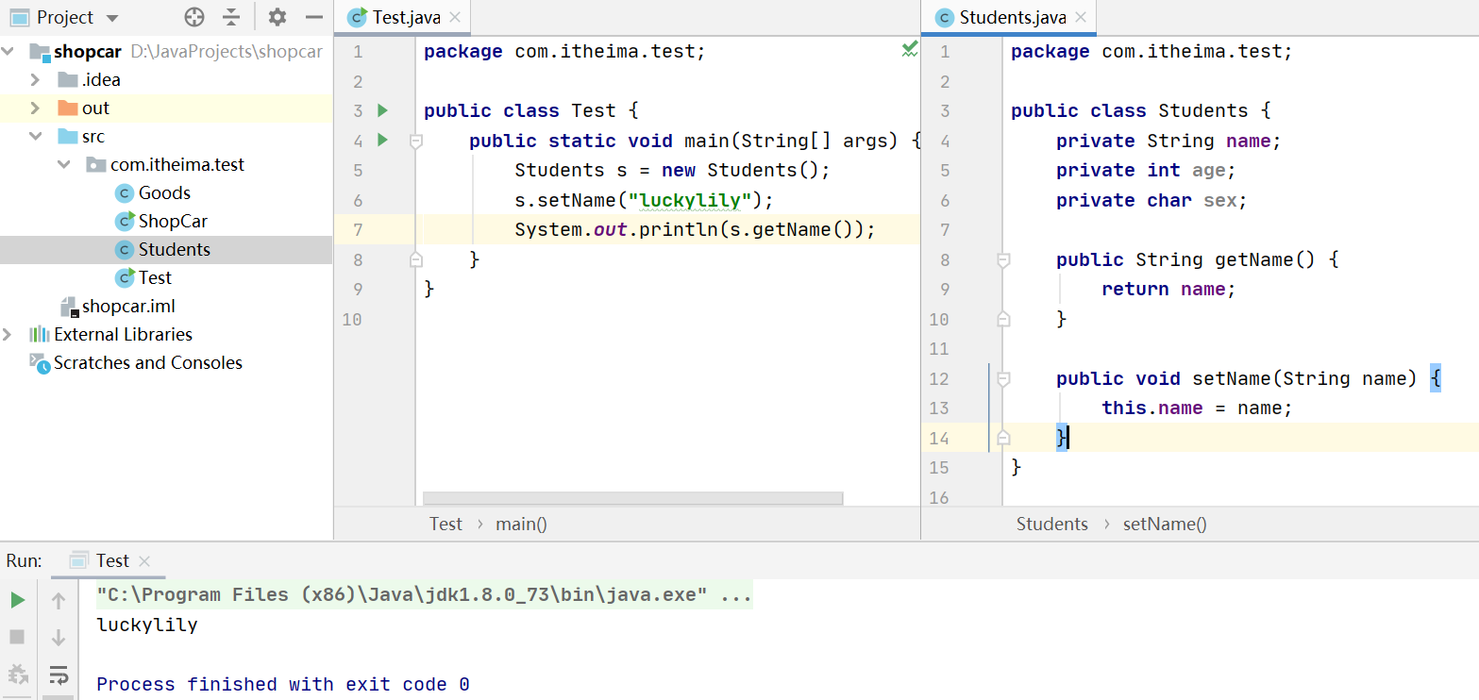Click the setName() breadcrumb

tap(1164, 524)
